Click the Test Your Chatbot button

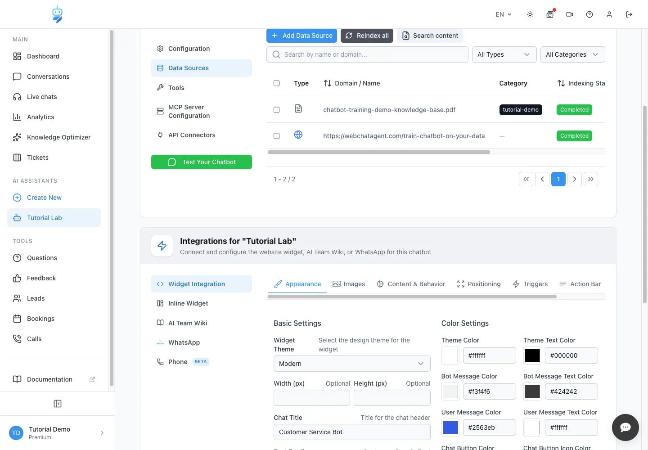point(202,162)
